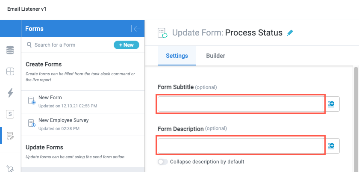
Task: Click the Form Description input field
Action: tap(240, 146)
